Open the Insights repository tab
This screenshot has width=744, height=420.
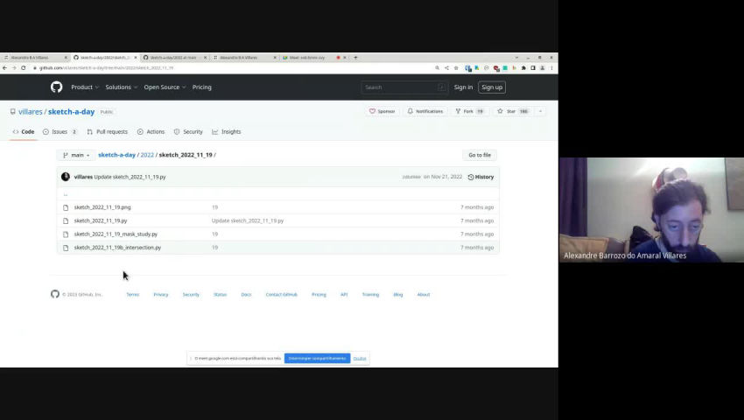tap(227, 132)
